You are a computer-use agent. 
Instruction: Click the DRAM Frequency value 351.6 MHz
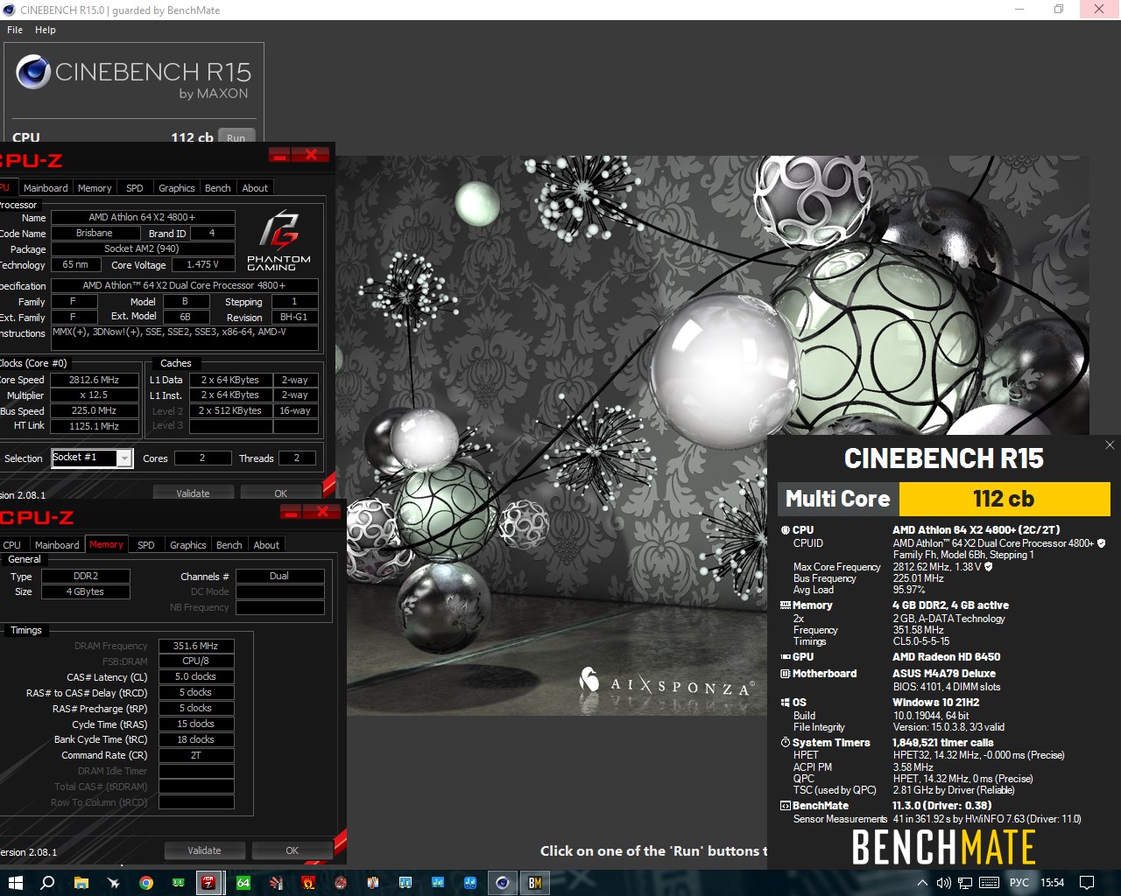tap(196, 646)
